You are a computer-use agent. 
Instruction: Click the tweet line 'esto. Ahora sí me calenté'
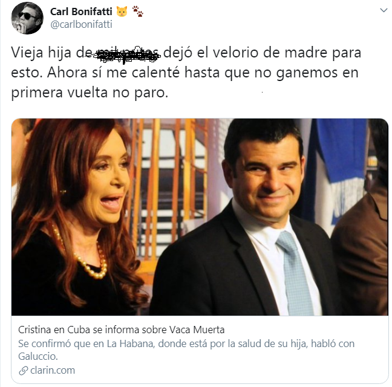tap(185, 73)
